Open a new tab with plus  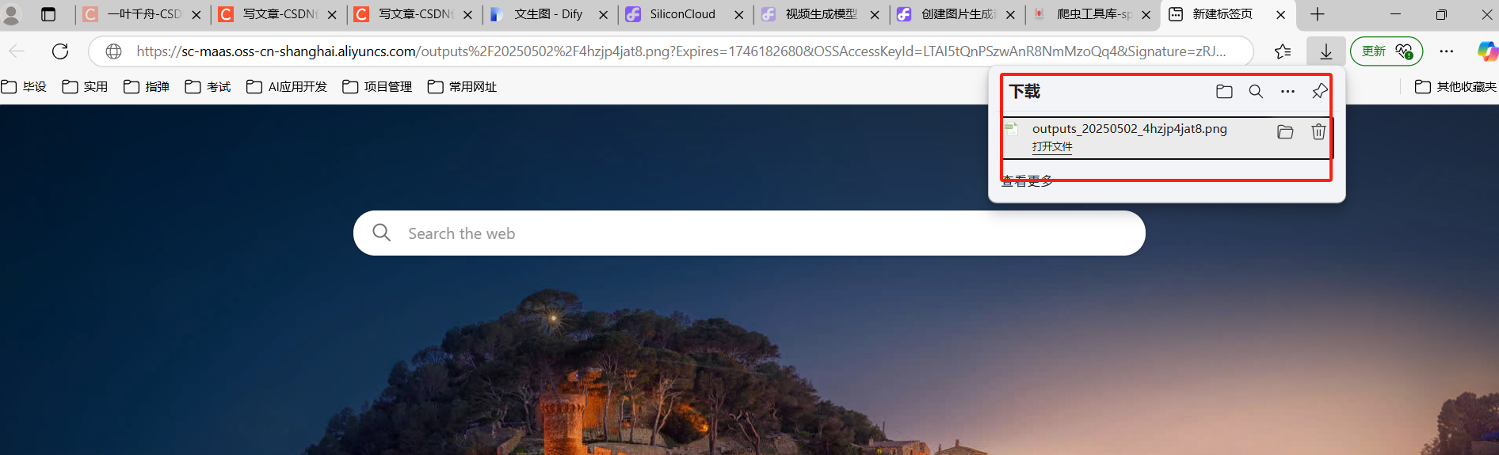pyautogui.click(x=1318, y=14)
